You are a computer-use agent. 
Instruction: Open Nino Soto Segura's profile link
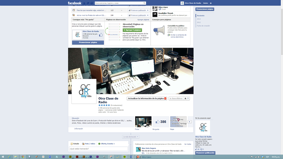pyautogui.click(x=149, y=148)
